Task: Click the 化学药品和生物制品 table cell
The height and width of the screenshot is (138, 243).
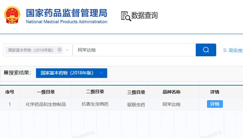Action: [x=46, y=104]
